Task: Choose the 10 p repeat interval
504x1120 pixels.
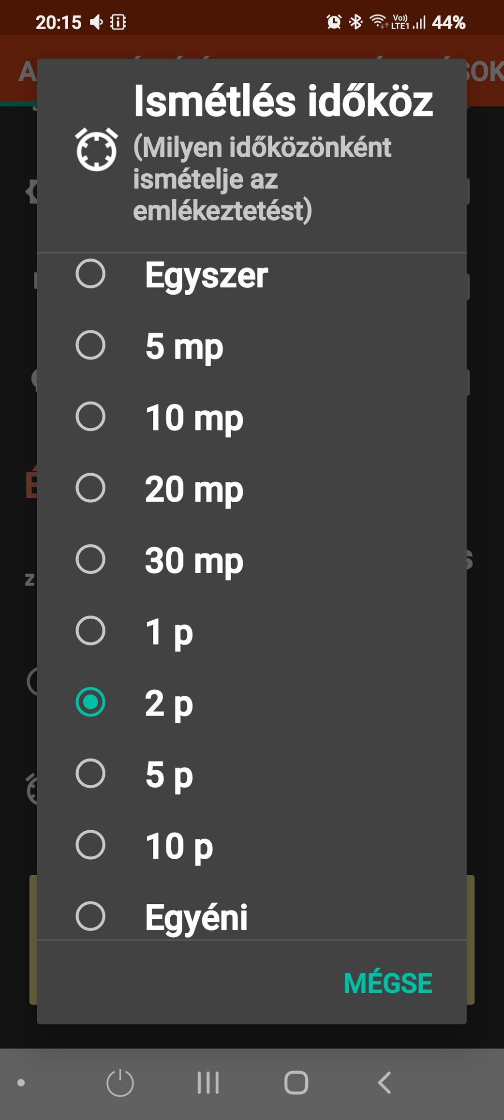Action: click(x=252, y=845)
